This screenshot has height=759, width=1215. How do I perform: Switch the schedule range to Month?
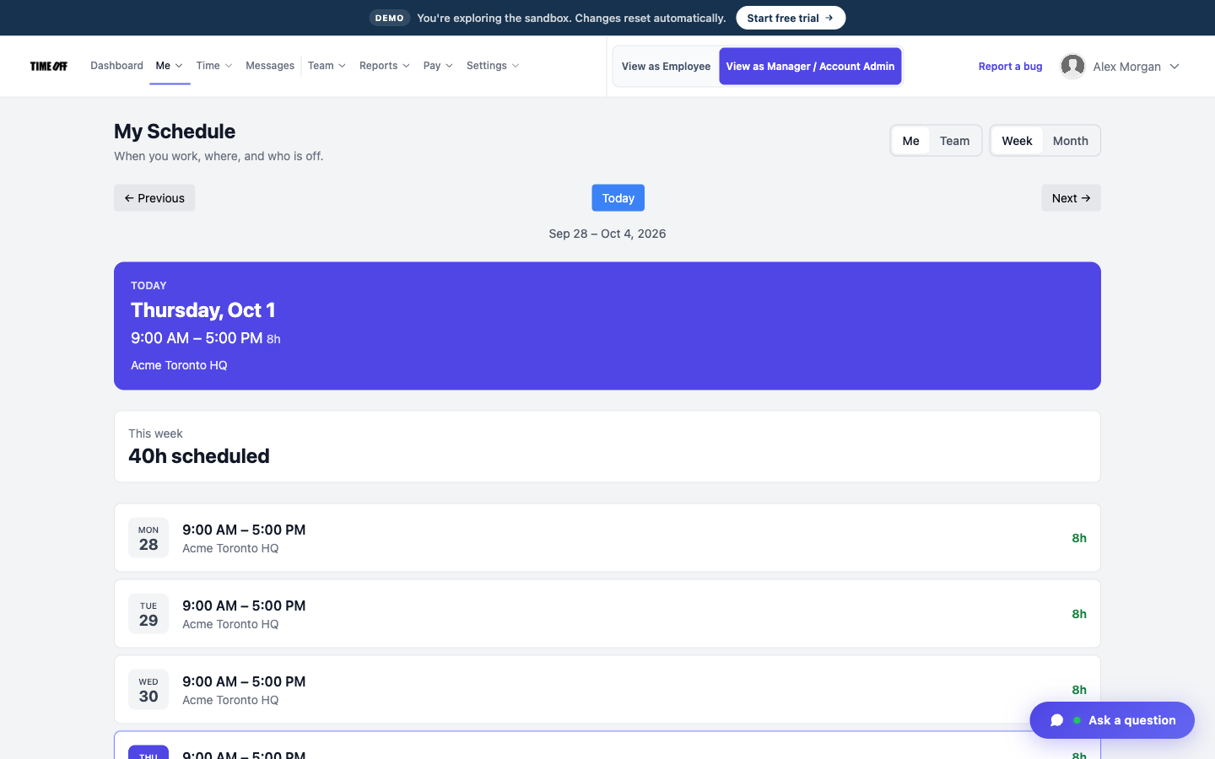tap(1070, 141)
